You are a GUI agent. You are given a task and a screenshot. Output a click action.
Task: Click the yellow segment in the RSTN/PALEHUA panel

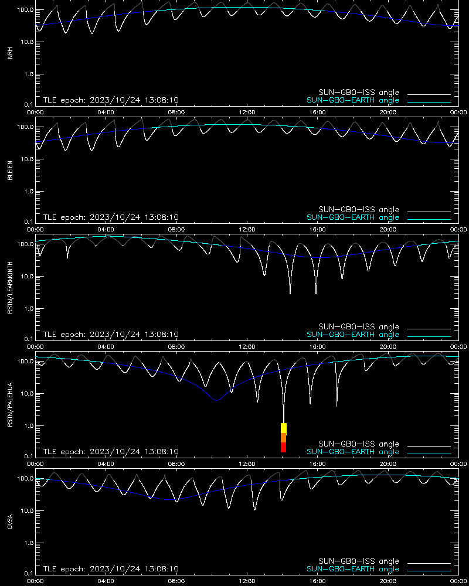[x=284, y=428]
